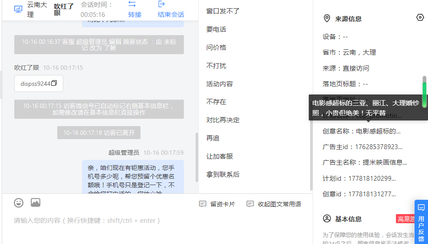428x244 pixels.
Task: Click the 访客微信号已自动标记 system notice
Action: pyautogui.click(x=99, y=109)
